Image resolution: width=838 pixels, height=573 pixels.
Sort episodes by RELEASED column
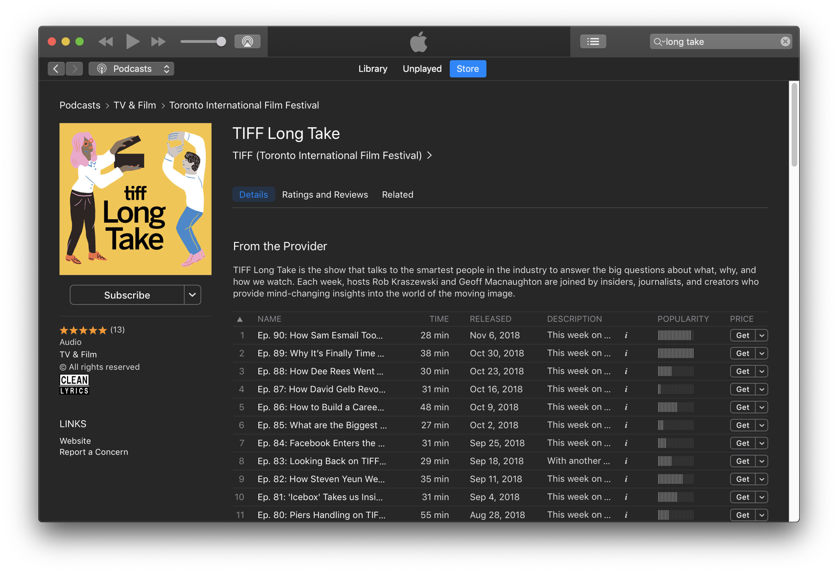pyautogui.click(x=490, y=319)
